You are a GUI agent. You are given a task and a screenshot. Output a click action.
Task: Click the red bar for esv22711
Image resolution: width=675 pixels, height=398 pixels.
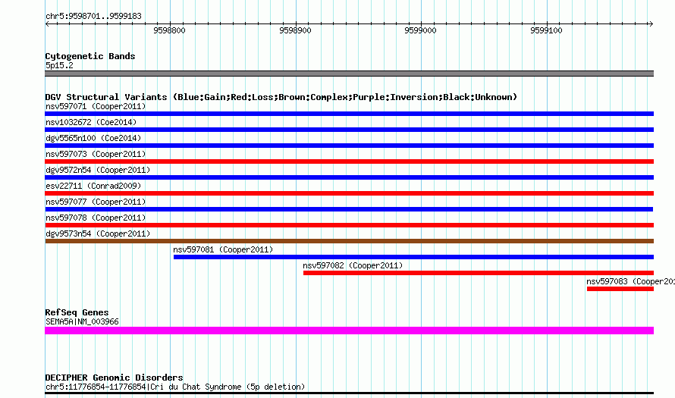(349, 193)
